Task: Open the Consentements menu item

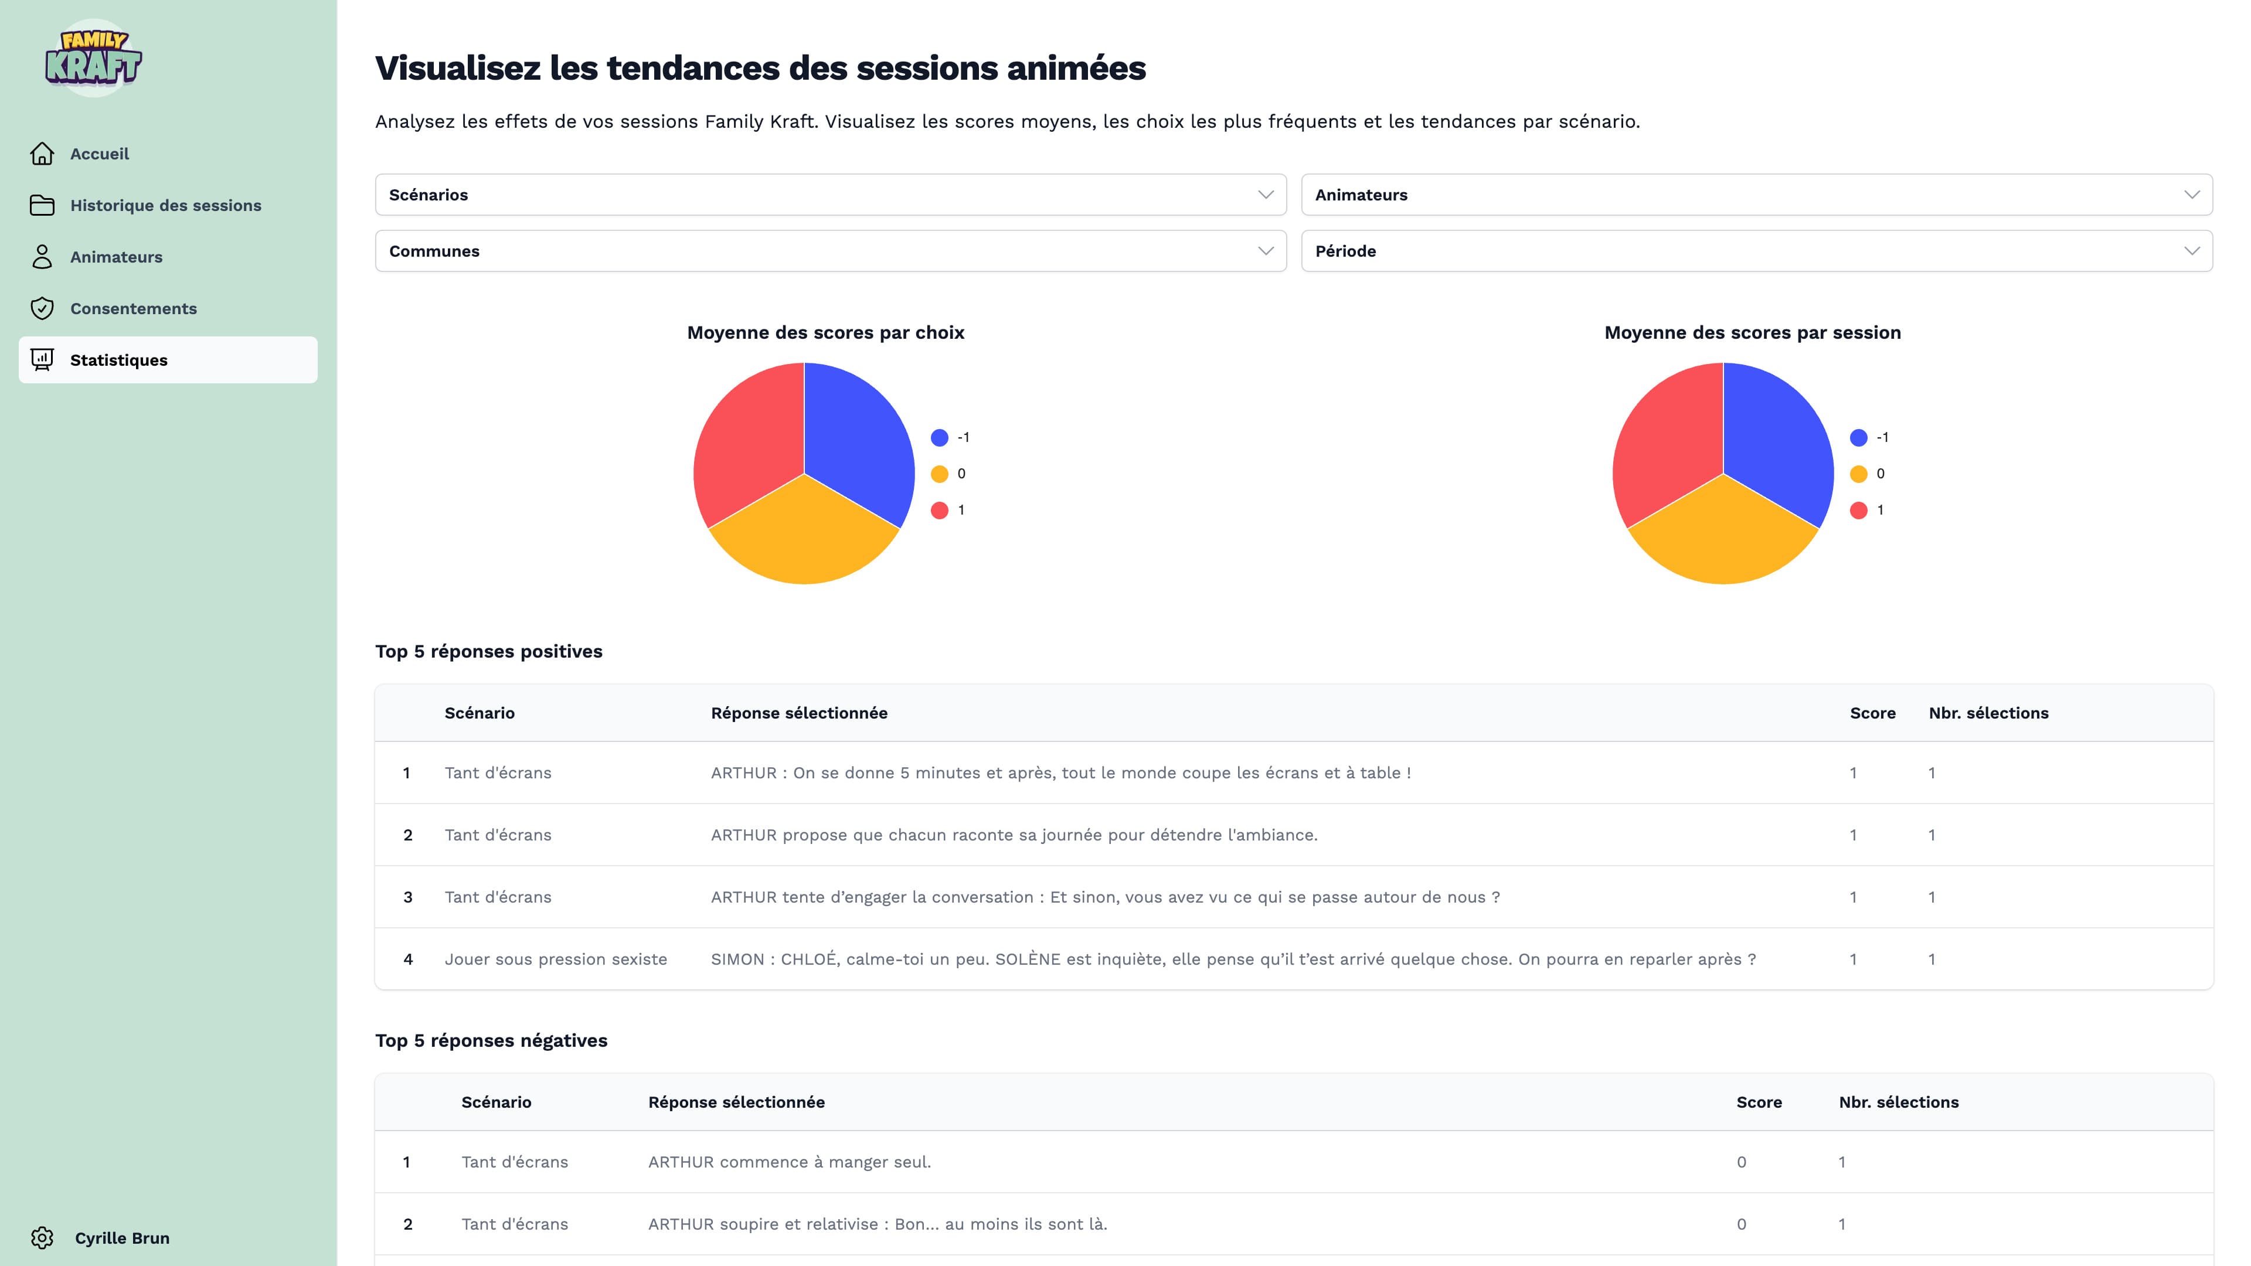Action: (x=133, y=308)
